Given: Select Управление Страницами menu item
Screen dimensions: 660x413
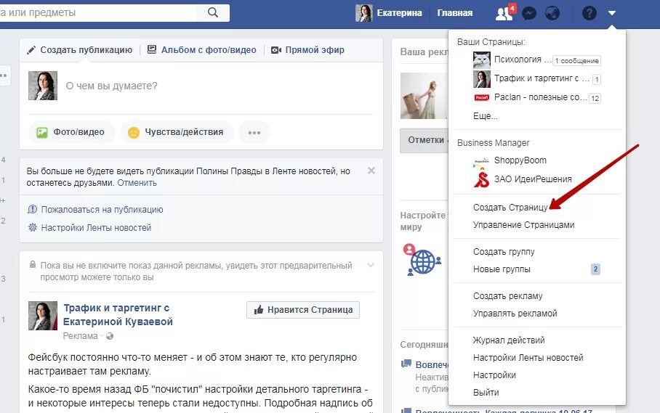Looking at the screenshot, I should (x=523, y=225).
